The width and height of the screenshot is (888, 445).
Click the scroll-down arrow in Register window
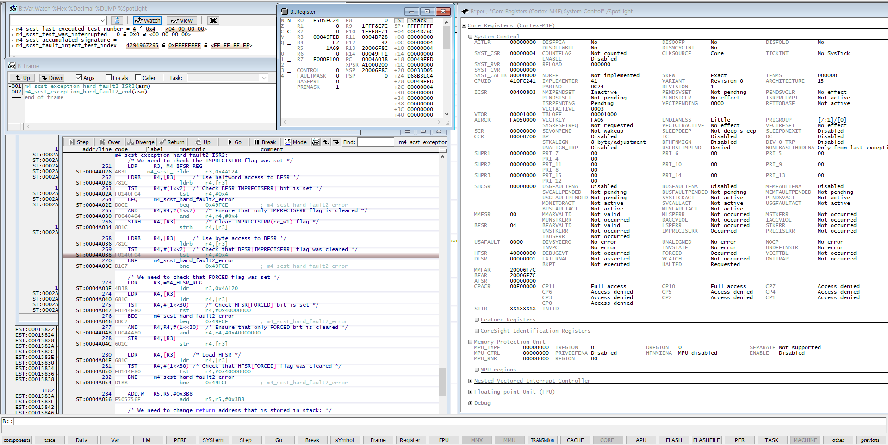(447, 114)
